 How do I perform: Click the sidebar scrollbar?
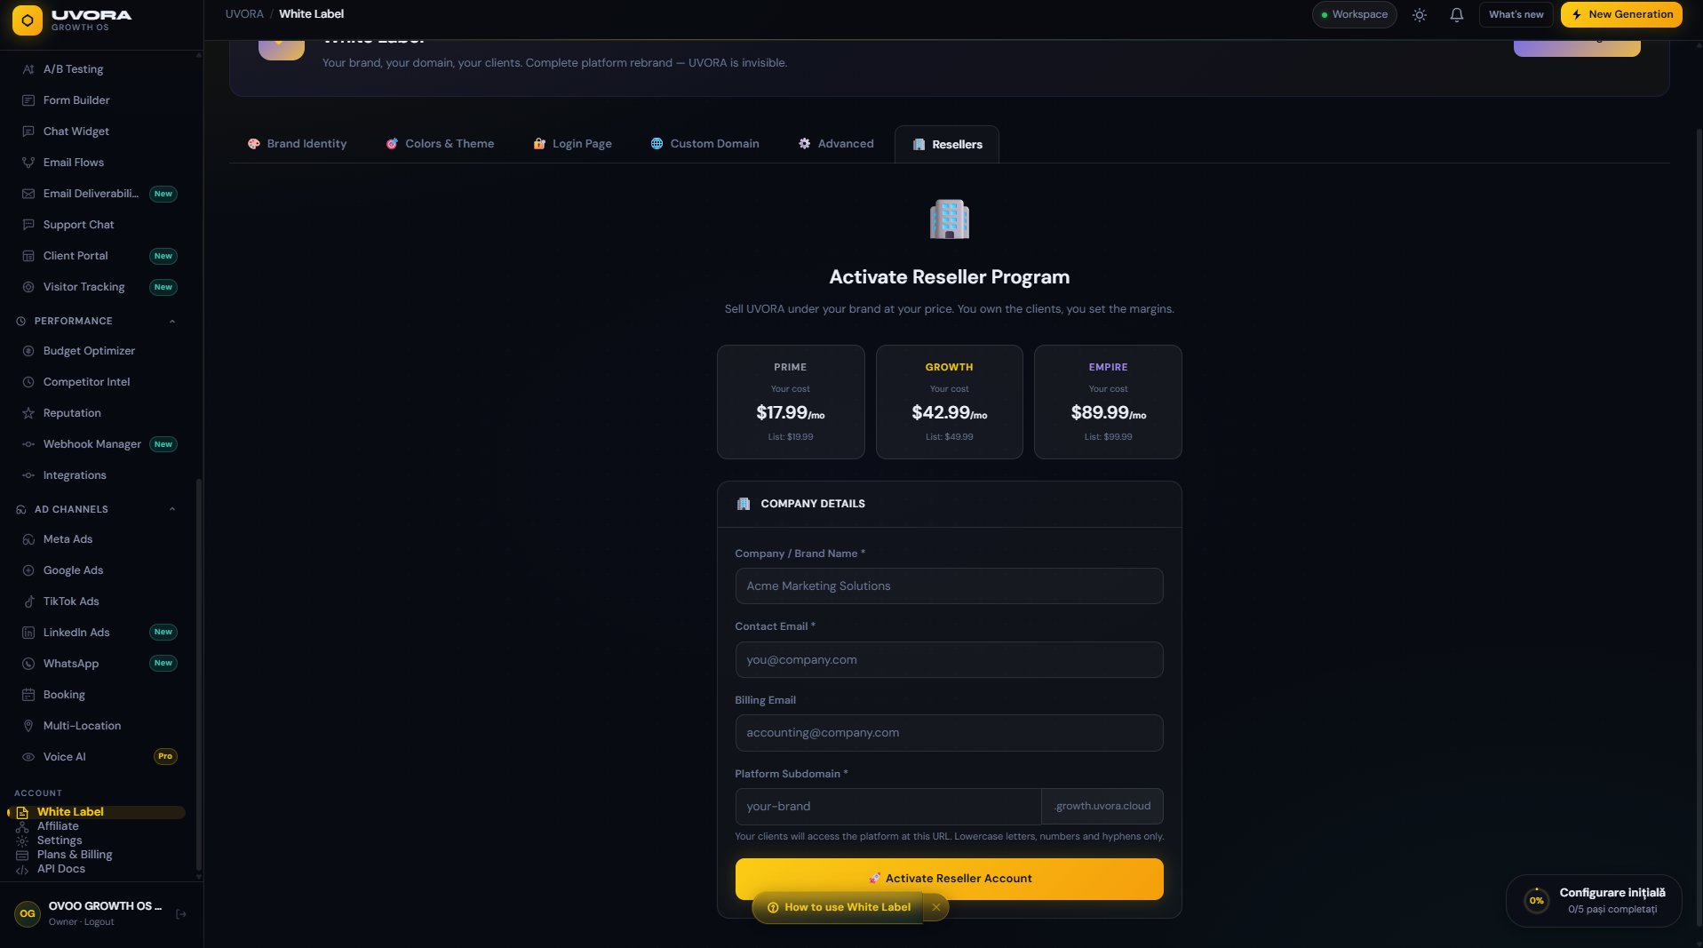(x=199, y=675)
